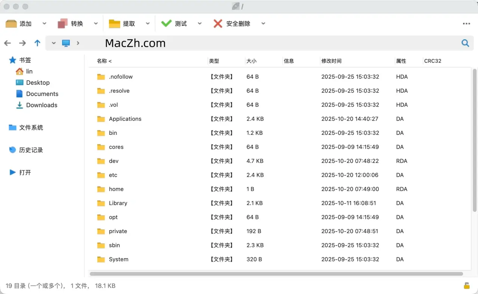This screenshot has width=478, height=294.
Task: Open the dropdown arrow next to 添加
Action: coord(44,24)
